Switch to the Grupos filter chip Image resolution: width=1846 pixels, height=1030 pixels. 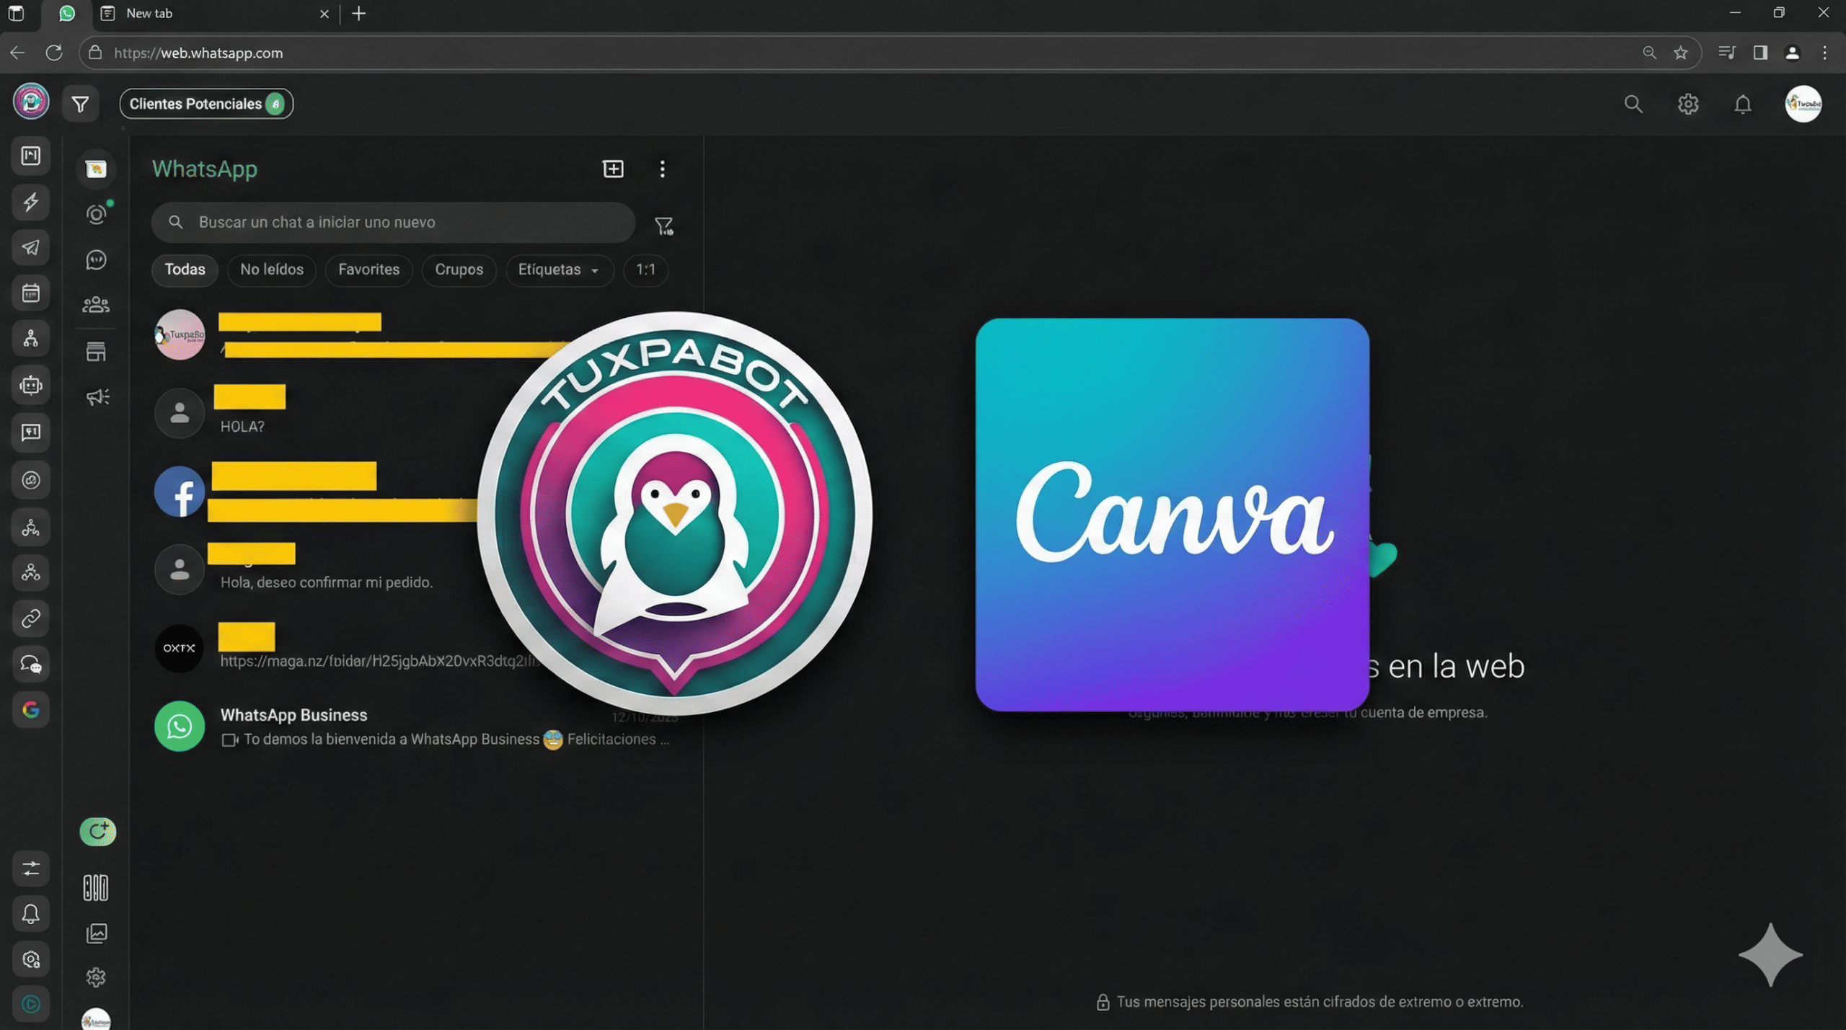tap(459, 270)
